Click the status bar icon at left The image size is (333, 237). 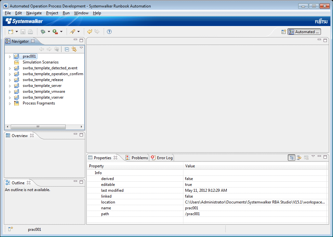click(11, 229)
